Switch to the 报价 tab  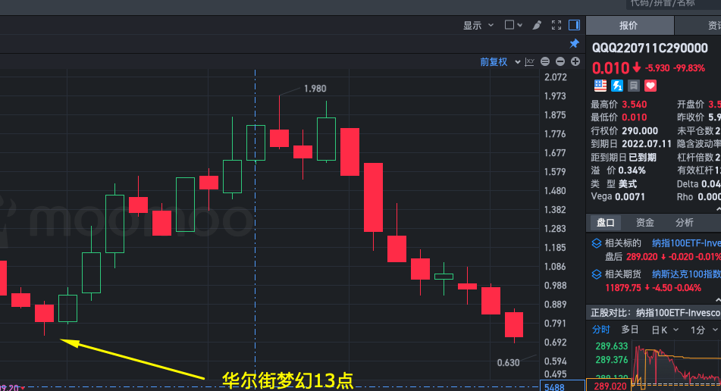click(x=630, y=25)
